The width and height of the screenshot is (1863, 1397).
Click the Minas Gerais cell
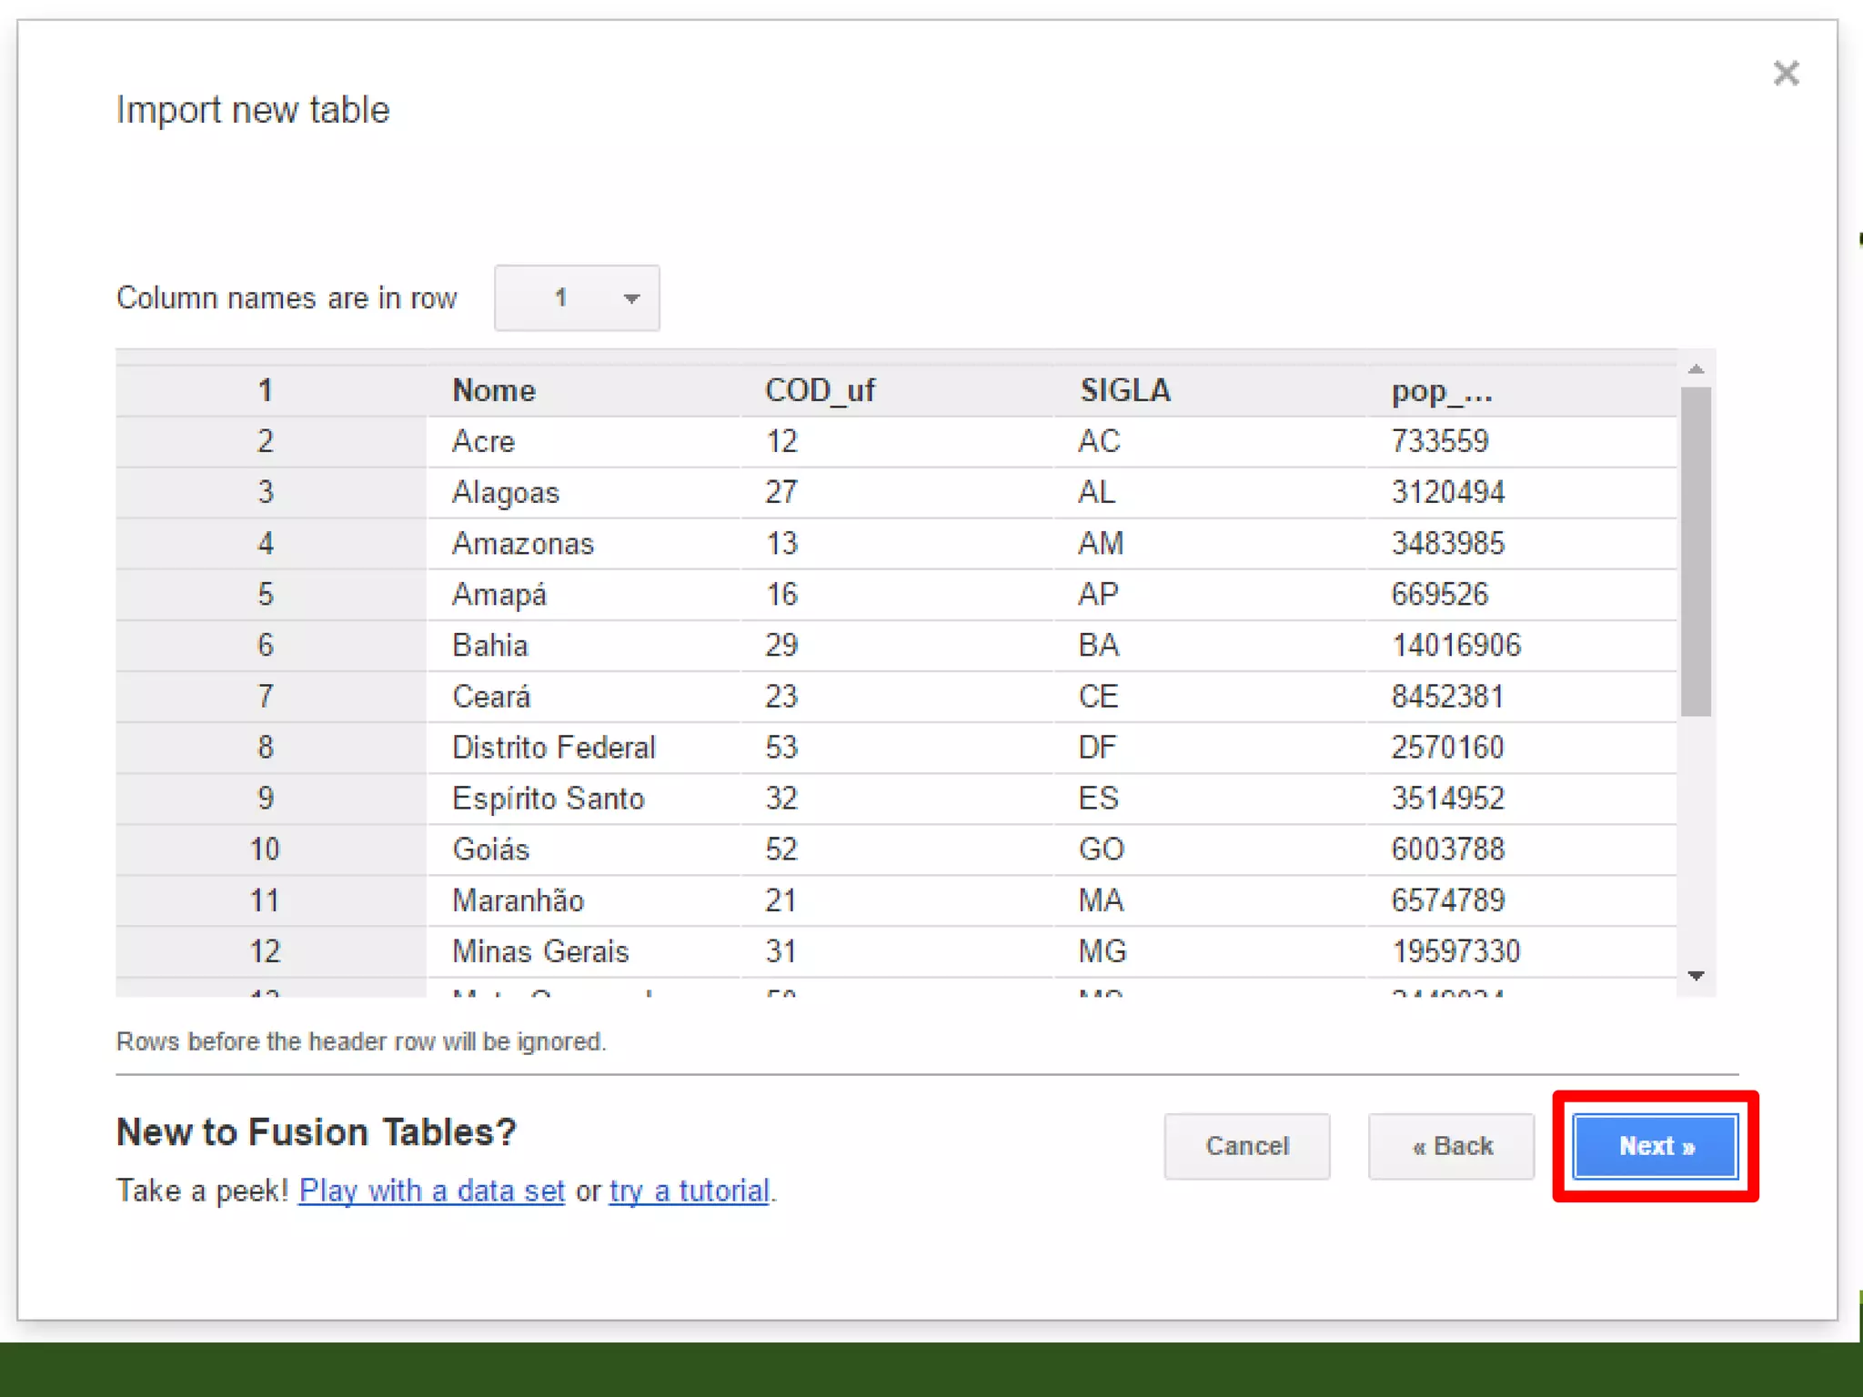point(540,951)
